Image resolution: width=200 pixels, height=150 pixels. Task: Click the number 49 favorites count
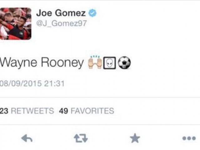click(x=63, y=111)
